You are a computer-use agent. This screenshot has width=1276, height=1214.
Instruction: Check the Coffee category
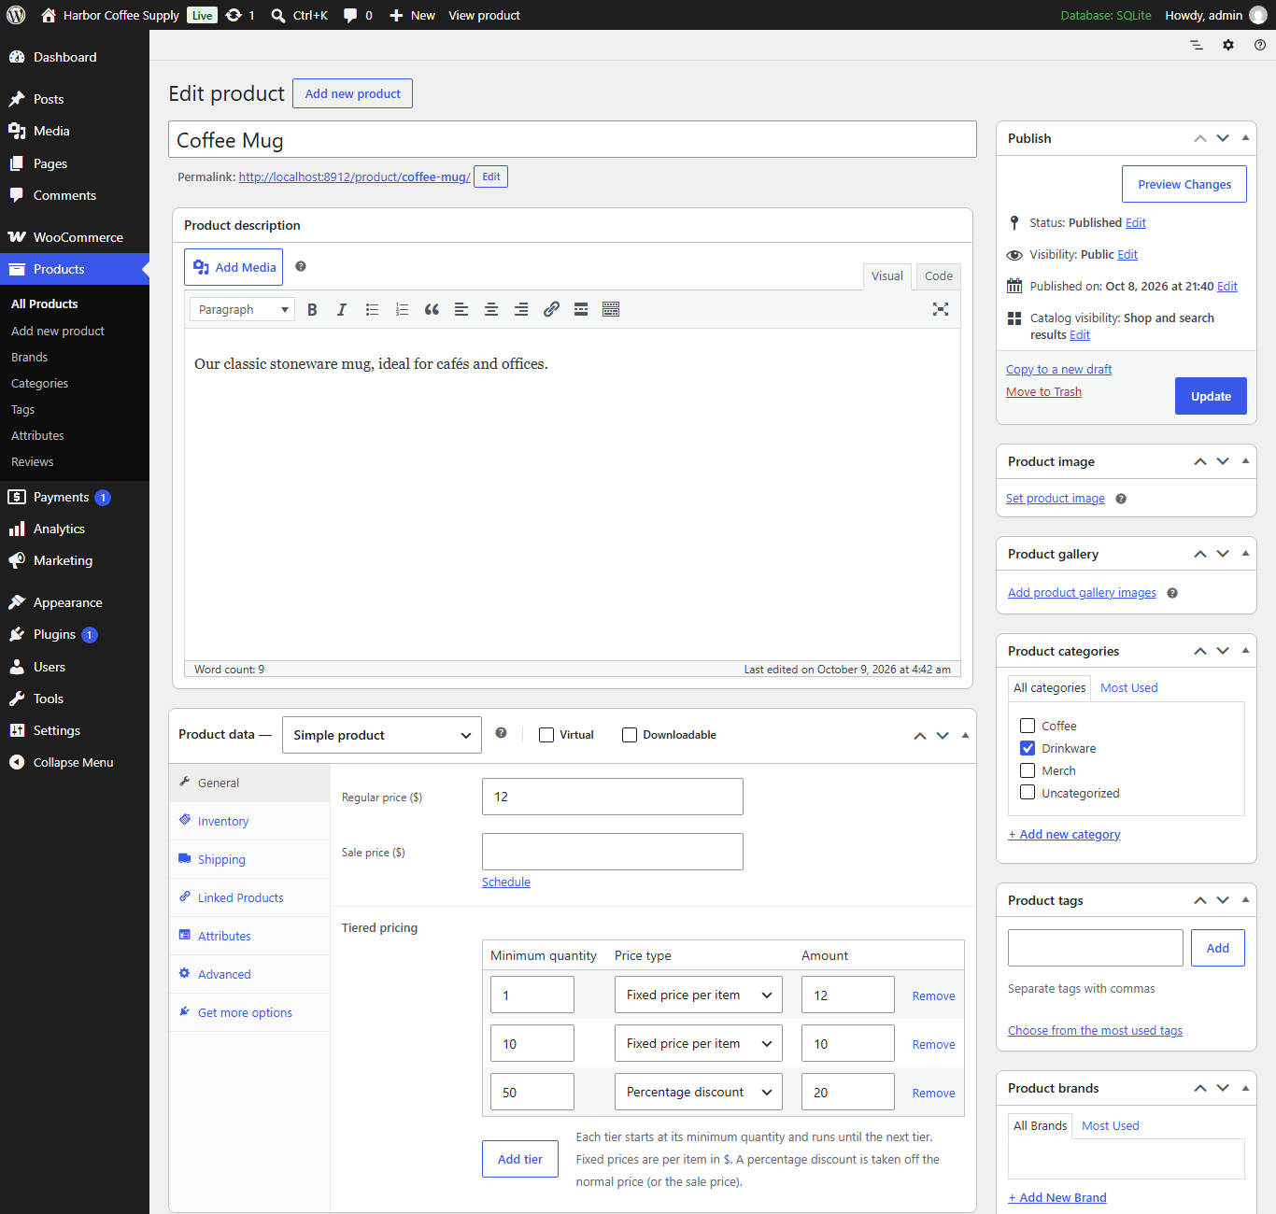pyautogui.click(x=1028, y=726)
